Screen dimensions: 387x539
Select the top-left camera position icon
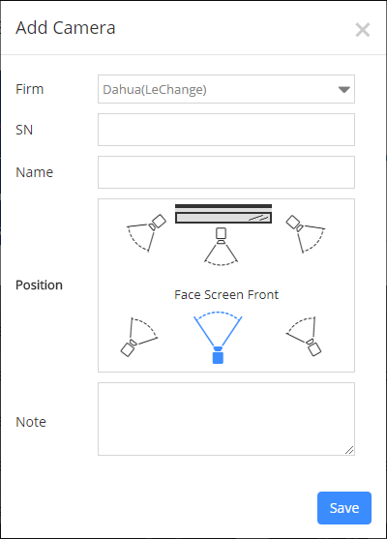click(147, 232)
